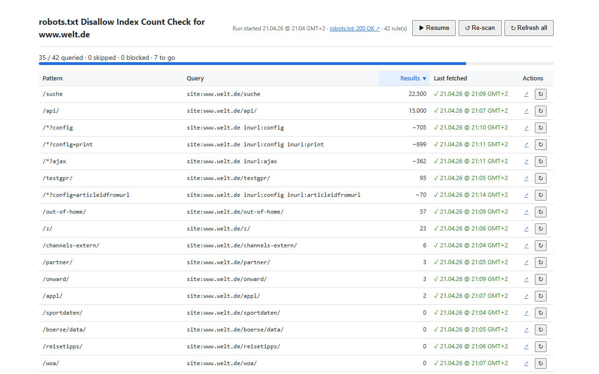Click the 57 results value

pyautogui.click(x=423, y=212)
